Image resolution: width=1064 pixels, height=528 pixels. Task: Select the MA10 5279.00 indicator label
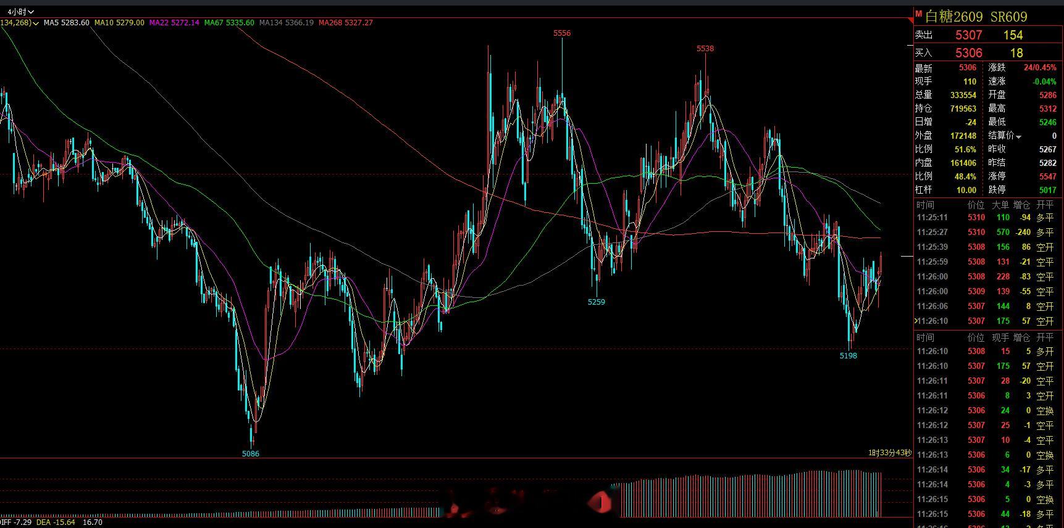(x=119, y=23)
